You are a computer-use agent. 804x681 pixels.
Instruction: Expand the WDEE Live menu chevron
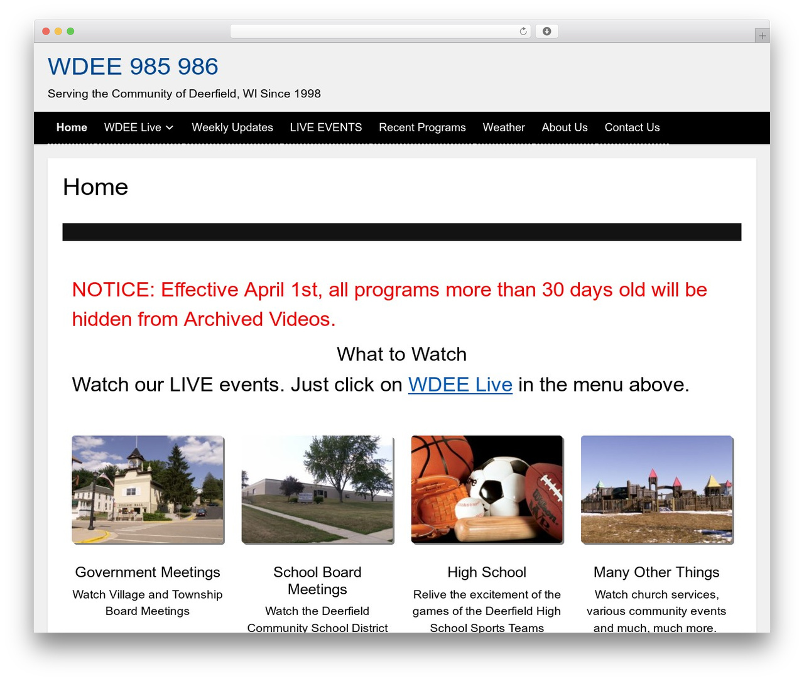170,128
